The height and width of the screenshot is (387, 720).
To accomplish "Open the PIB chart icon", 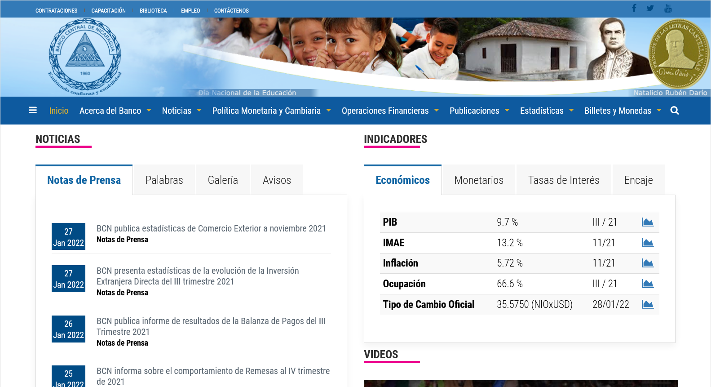I will (647, 222).
